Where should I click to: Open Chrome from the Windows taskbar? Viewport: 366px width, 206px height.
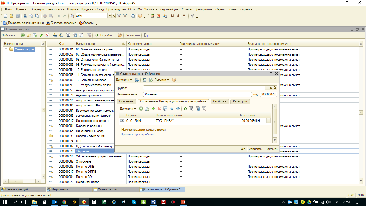[x=64, y=202]
